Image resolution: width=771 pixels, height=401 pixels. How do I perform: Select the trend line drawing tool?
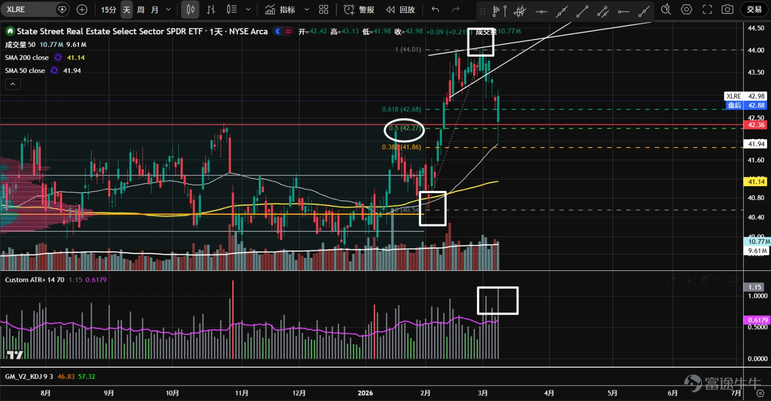[x=583, y=11]
